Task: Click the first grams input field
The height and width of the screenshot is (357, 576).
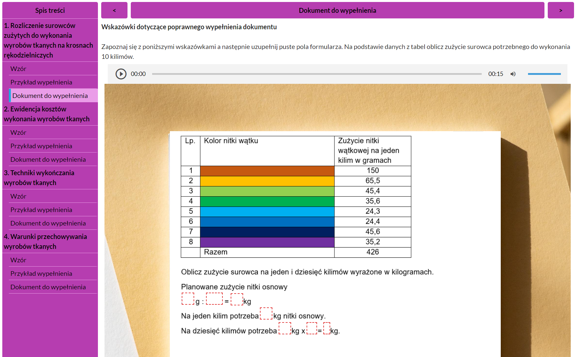Action: (188, 299)
